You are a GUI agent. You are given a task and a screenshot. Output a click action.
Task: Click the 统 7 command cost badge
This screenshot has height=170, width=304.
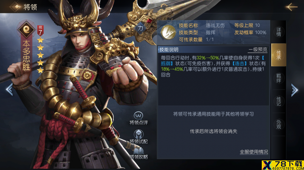point(40,31)
